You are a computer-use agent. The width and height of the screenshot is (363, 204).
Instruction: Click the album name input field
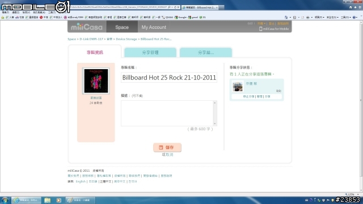[169, 78]
